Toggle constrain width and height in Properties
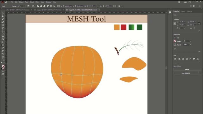Screen dimensions: 203x114 (199, 23)
